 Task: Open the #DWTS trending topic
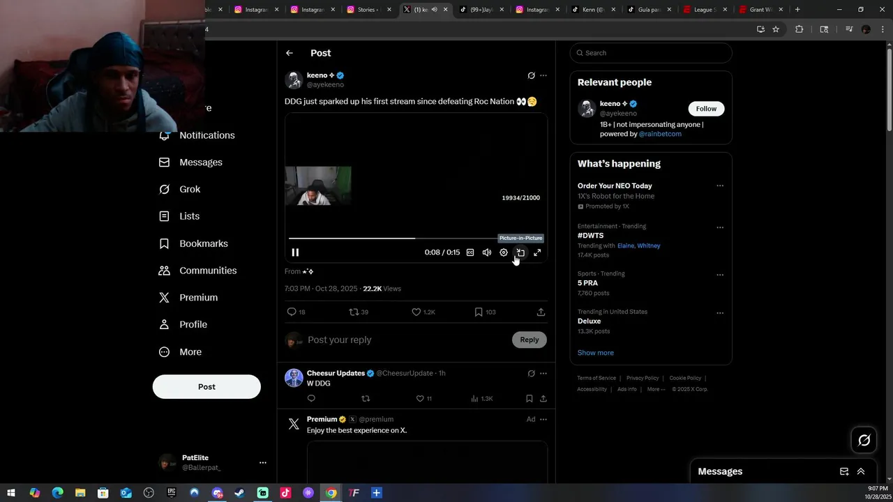590,236
